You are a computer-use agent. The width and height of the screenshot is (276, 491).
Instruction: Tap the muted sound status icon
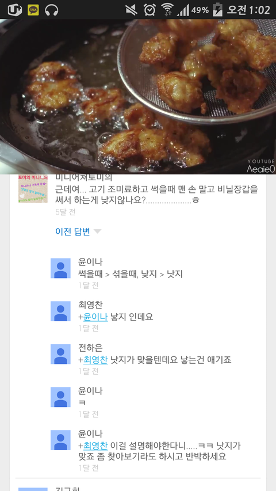click(x=132, y=10)
